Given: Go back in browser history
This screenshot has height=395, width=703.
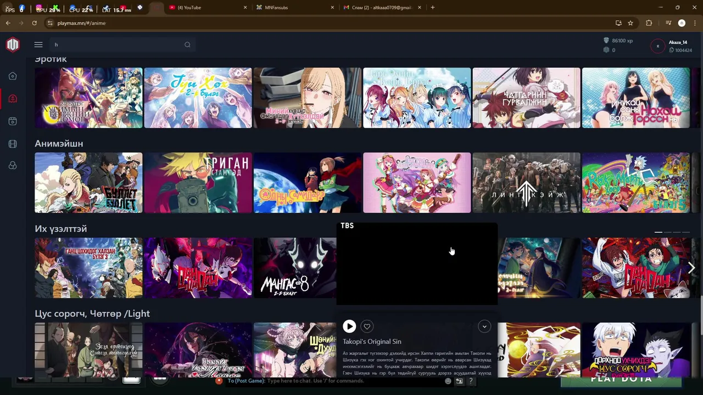Looking at the screenshot, I should (8, 23).
